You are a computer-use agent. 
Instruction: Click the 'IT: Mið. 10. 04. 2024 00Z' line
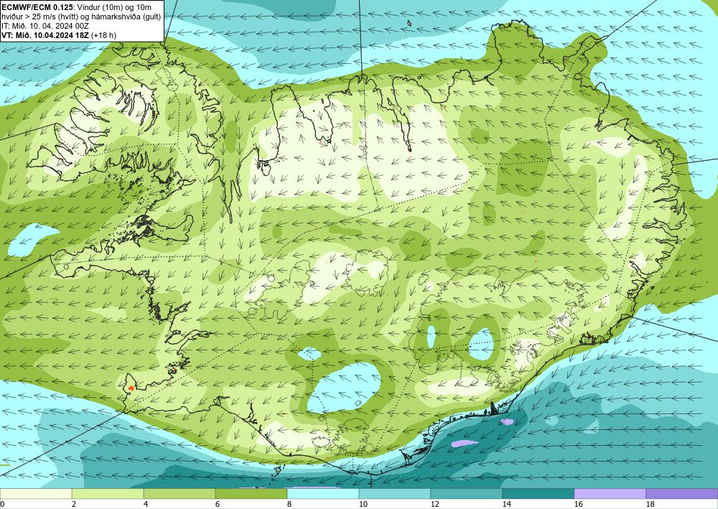[45, 26]
